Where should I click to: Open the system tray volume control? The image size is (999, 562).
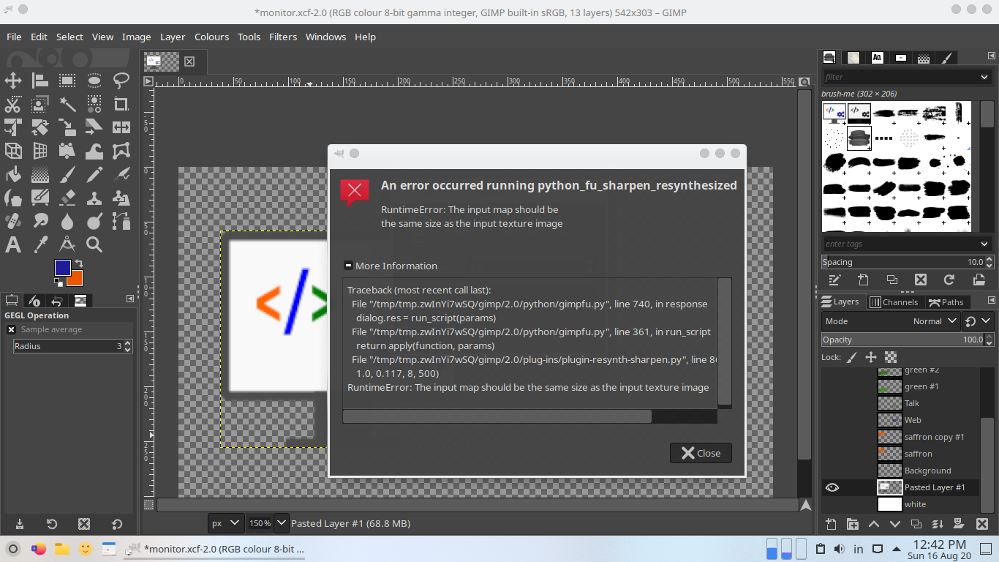840,549
